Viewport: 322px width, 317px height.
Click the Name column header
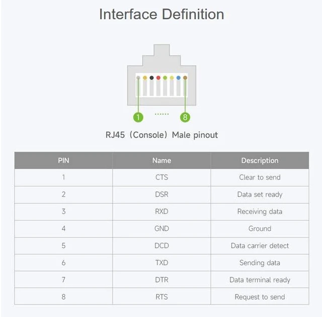pyautogui.click(x=162, y=161)
